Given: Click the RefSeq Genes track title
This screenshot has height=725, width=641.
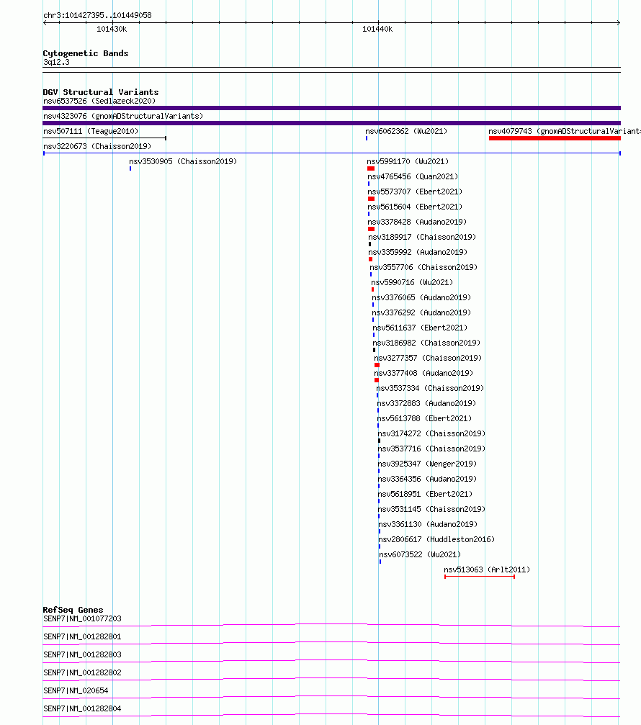Looking at the screenshot, I should click(x=73, y=611).
